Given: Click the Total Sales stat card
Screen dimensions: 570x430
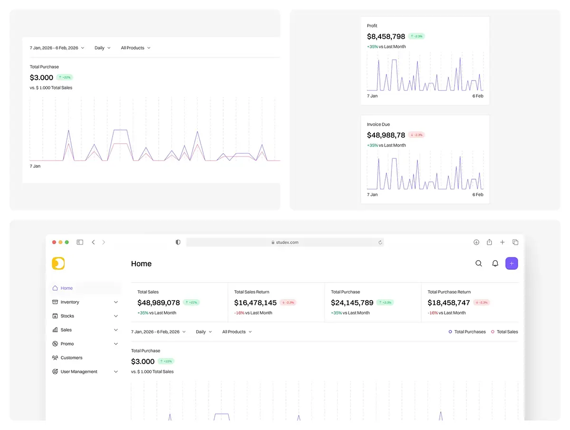Looking at the screenshot, I should (x=180, y=302).
